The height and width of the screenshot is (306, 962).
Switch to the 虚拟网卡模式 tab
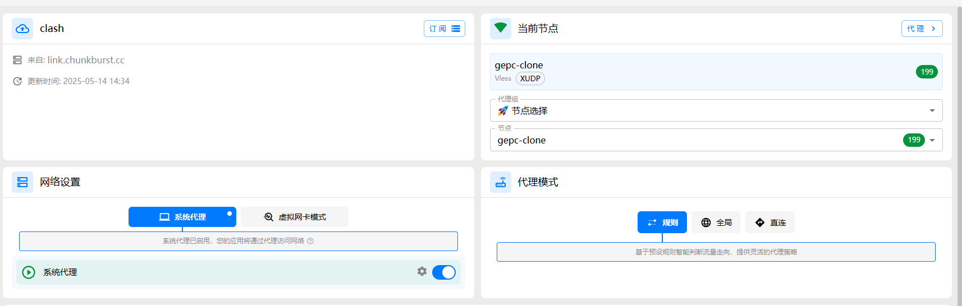click(x=295, y=217)
